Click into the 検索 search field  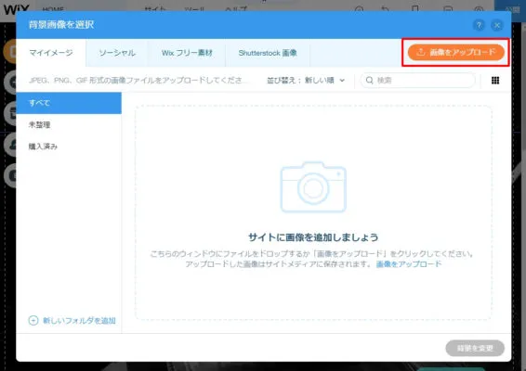click(x=418, y=81)
